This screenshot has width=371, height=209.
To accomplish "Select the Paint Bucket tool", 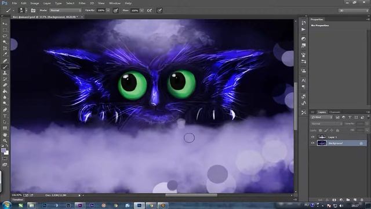I will (x=5, y=91).
